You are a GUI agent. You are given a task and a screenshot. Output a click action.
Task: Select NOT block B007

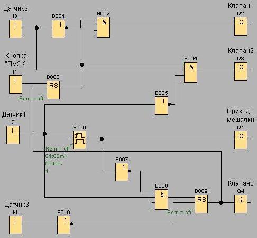coord(122,172)
